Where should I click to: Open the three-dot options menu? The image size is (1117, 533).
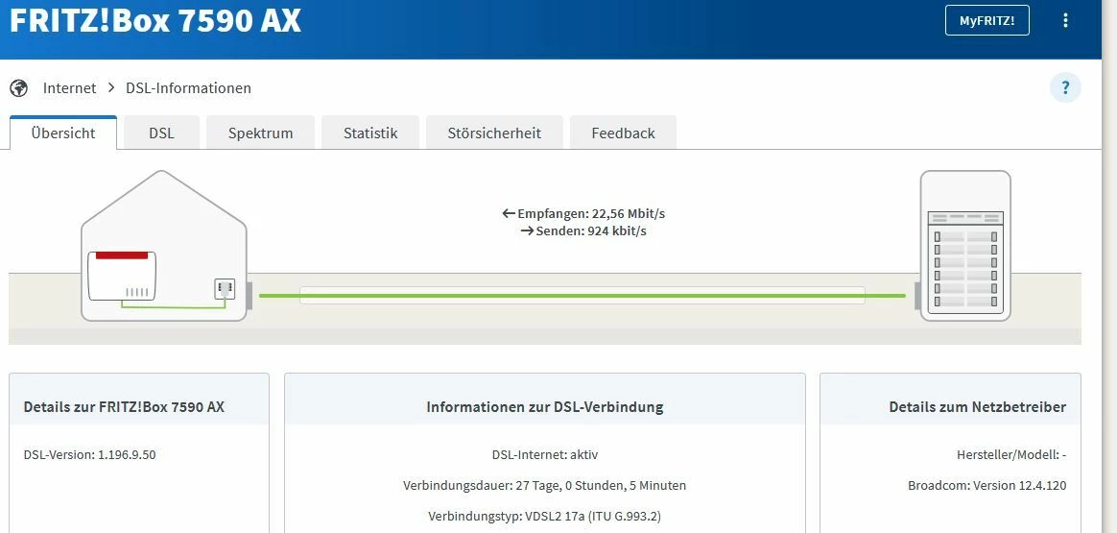(1065, 20)
